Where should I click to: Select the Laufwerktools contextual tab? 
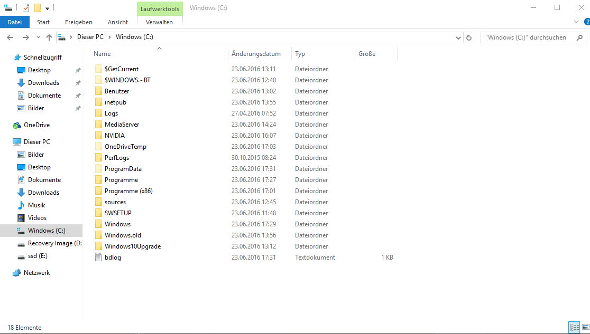click(160, 8)
